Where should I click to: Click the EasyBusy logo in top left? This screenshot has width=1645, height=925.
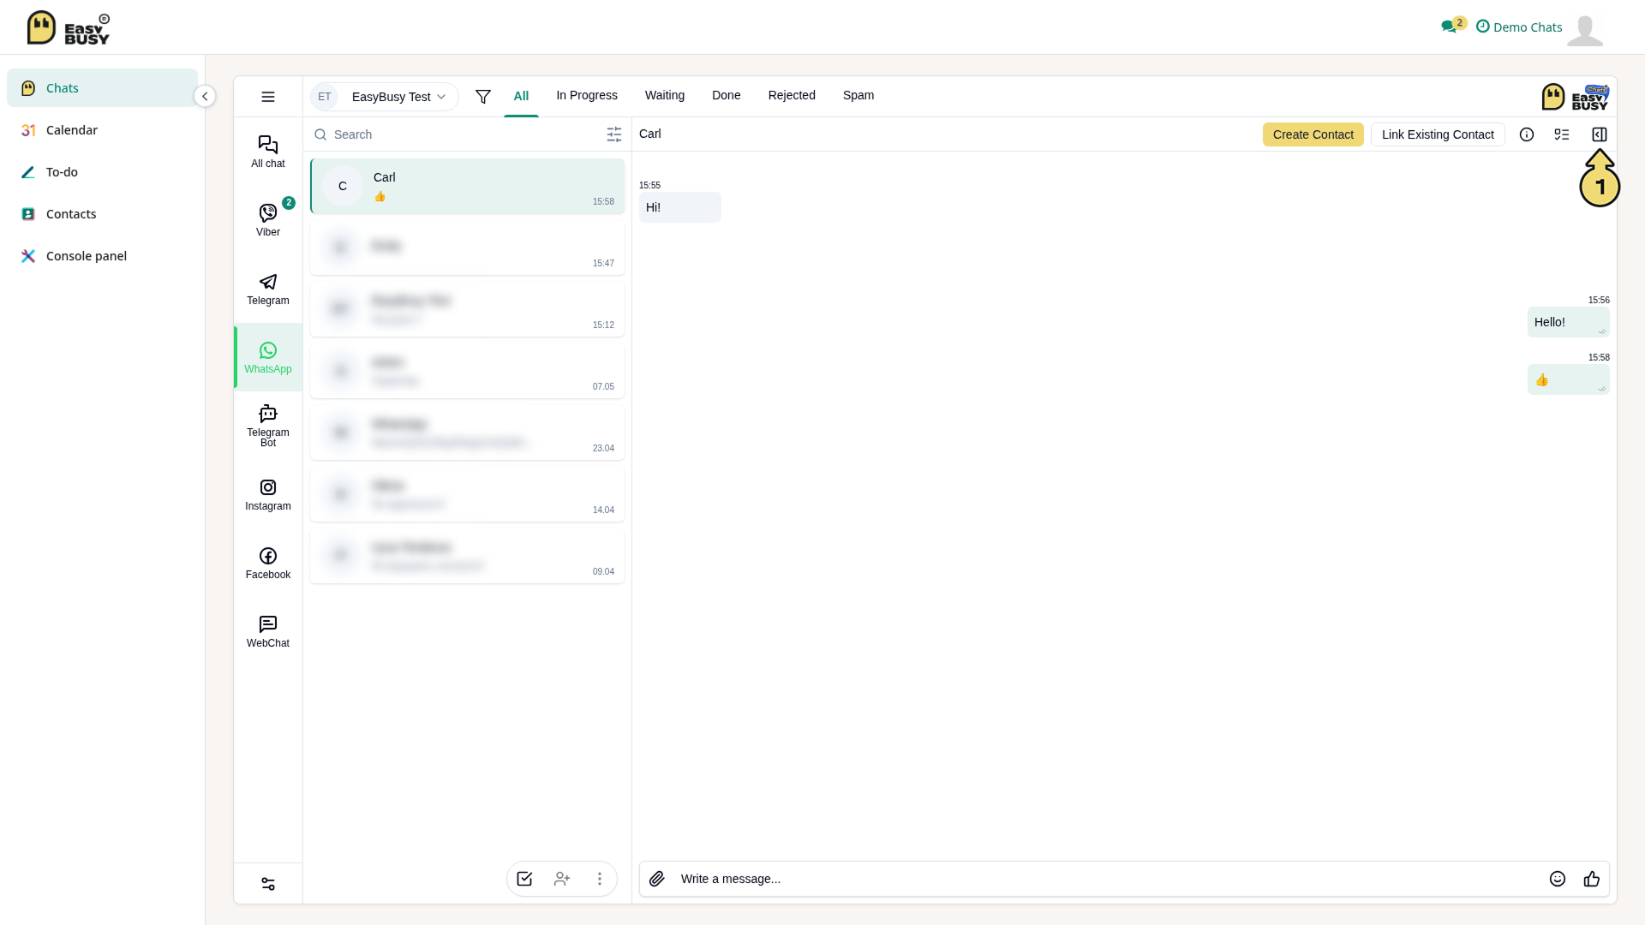coord(68,27)
